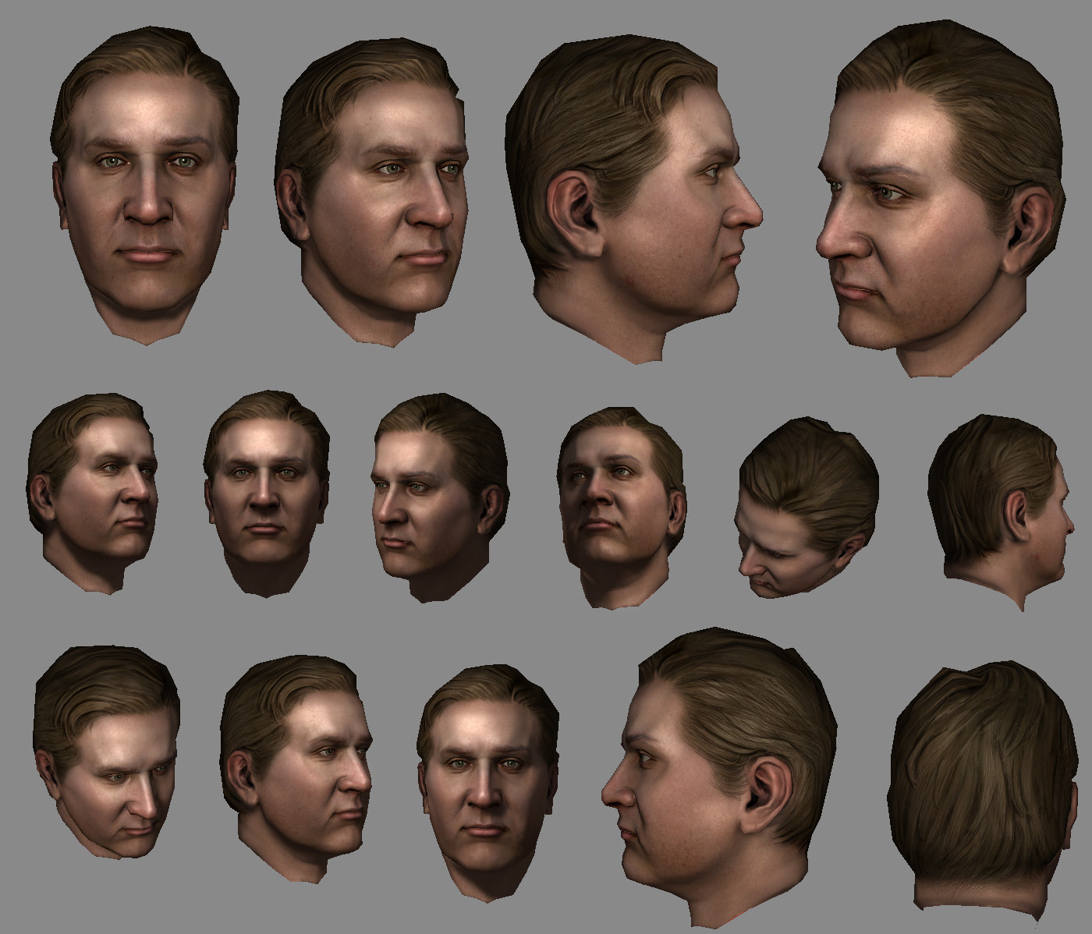Pick the rear three-quarter head view showing the neck
Screen dimensions: 1092x934
pos(1001,511)
